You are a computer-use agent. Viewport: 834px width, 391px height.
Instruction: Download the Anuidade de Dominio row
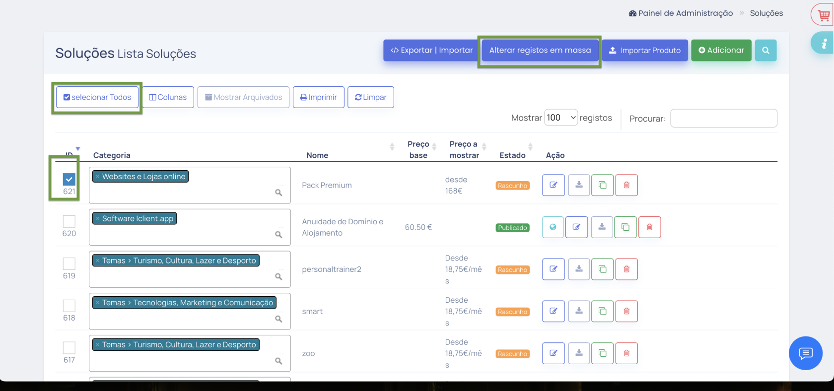pyautogui.click(x=602, y=227)
